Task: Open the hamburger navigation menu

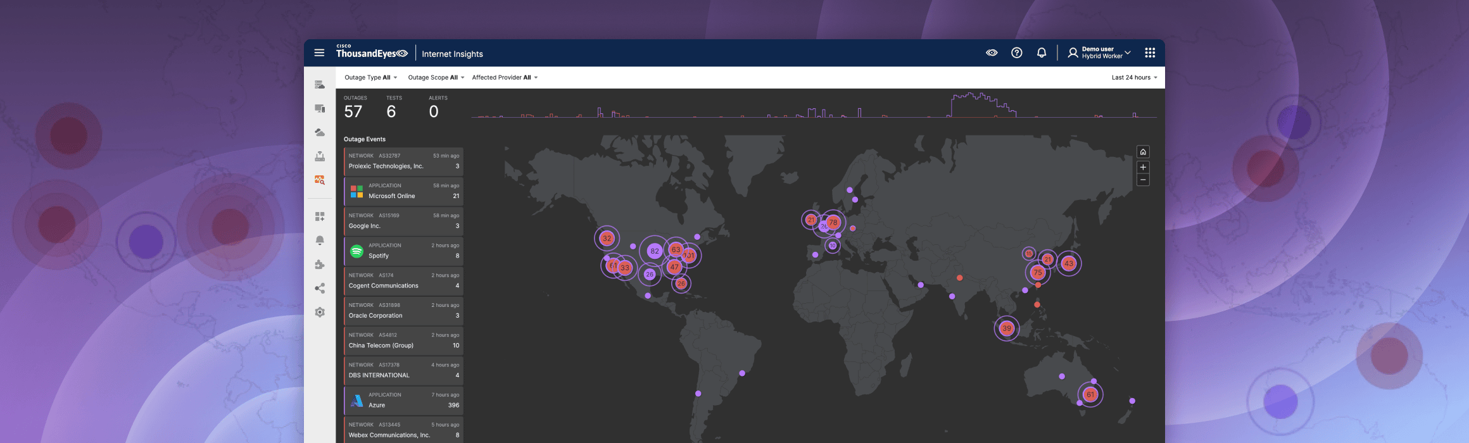Action: [319, 53]
